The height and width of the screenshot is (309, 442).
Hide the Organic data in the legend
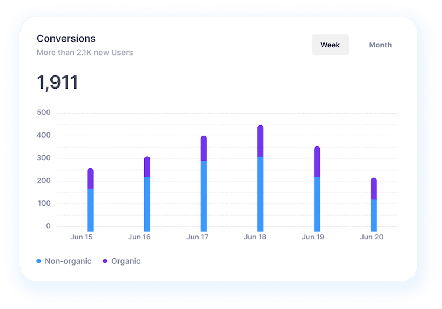126,261
